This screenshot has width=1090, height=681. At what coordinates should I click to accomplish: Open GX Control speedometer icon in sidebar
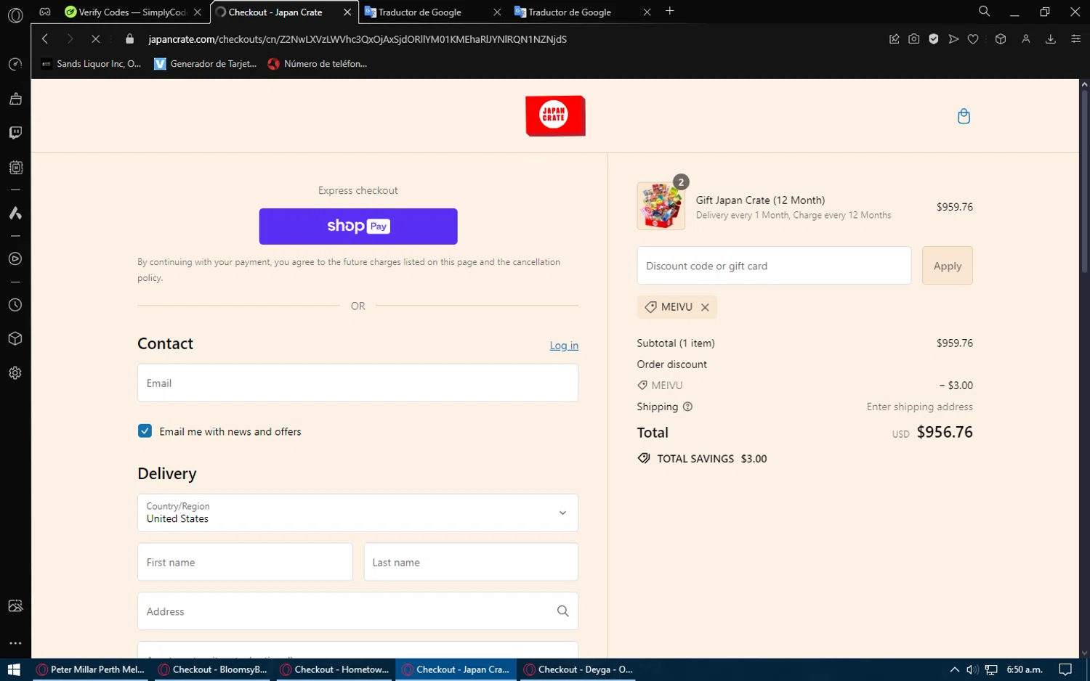click(15, 65)
